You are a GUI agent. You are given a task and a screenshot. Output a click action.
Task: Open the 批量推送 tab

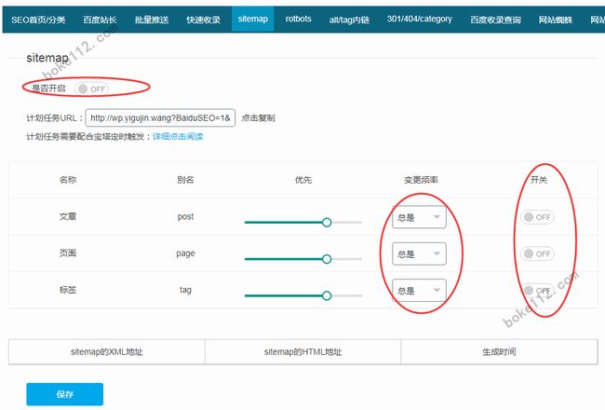pos(152,20)
